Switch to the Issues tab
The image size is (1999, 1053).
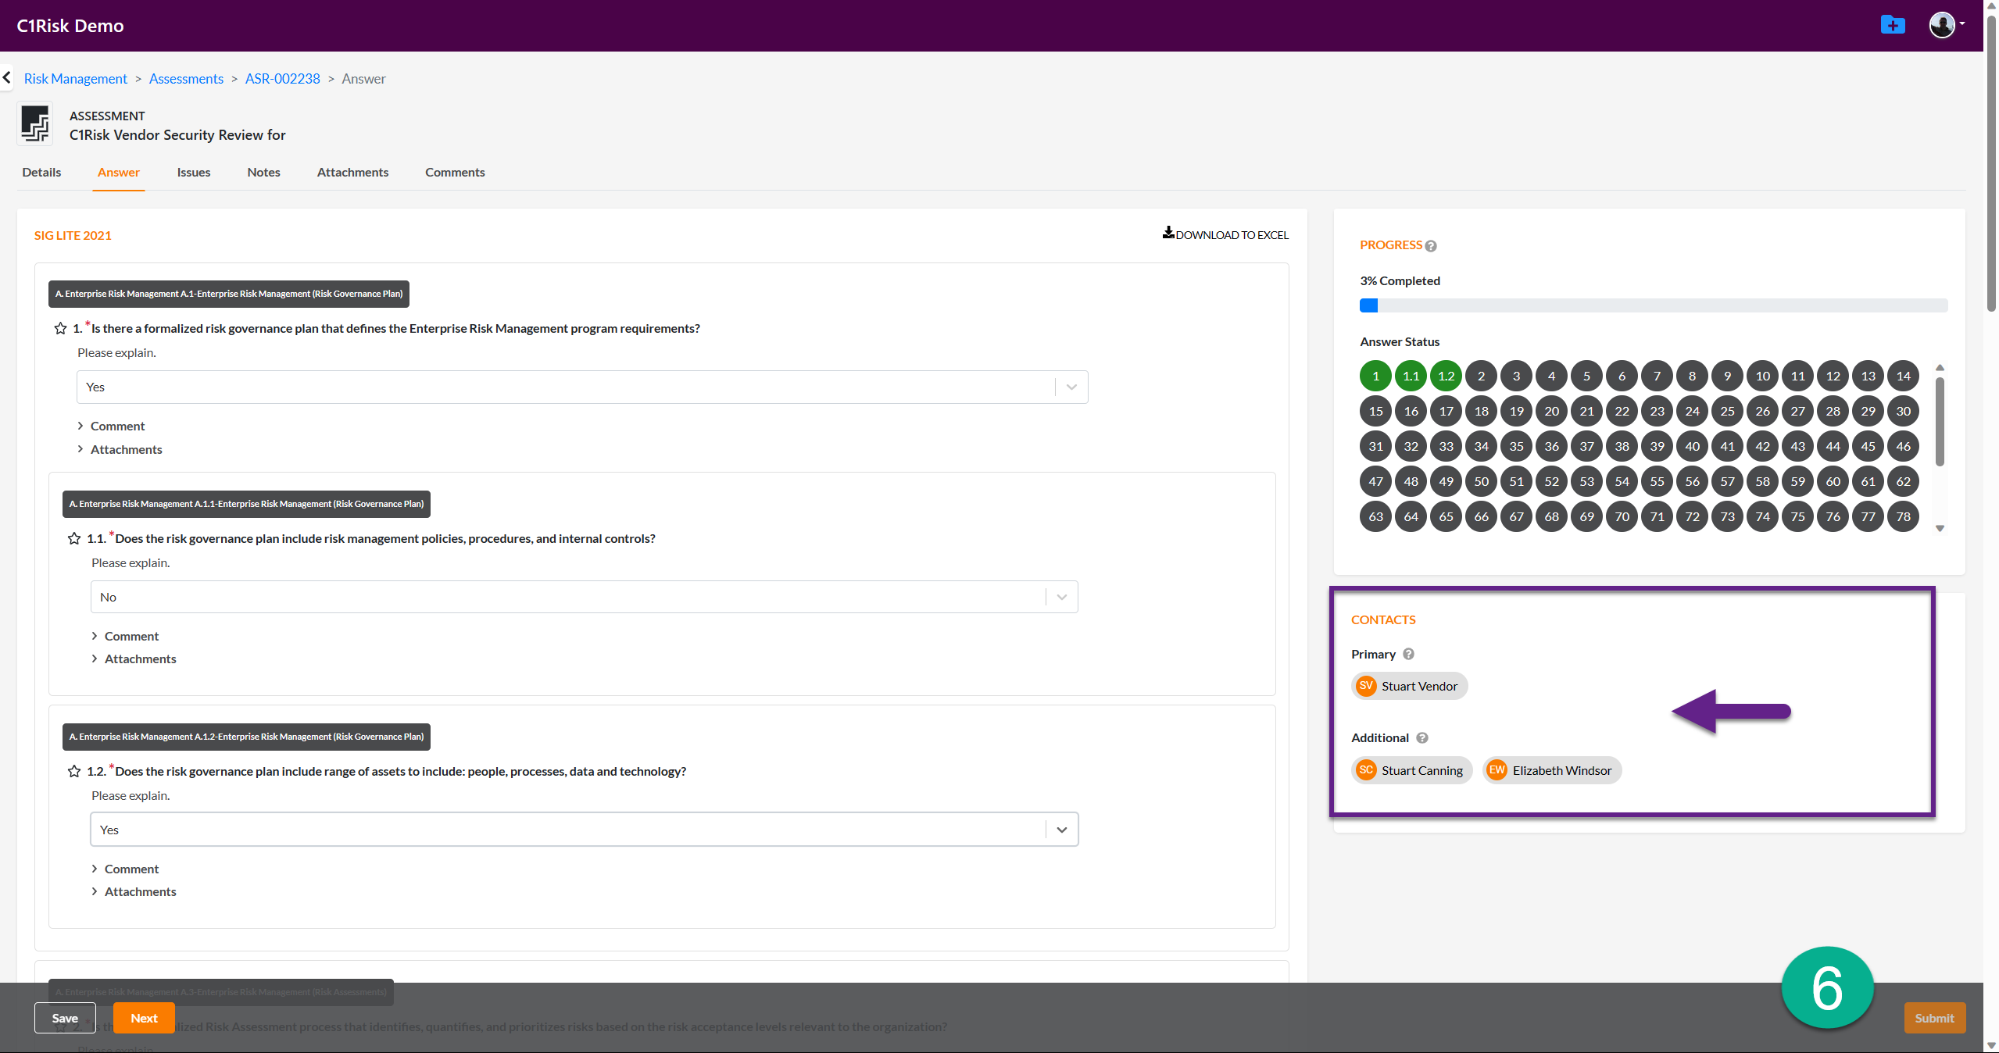(193, 172)
